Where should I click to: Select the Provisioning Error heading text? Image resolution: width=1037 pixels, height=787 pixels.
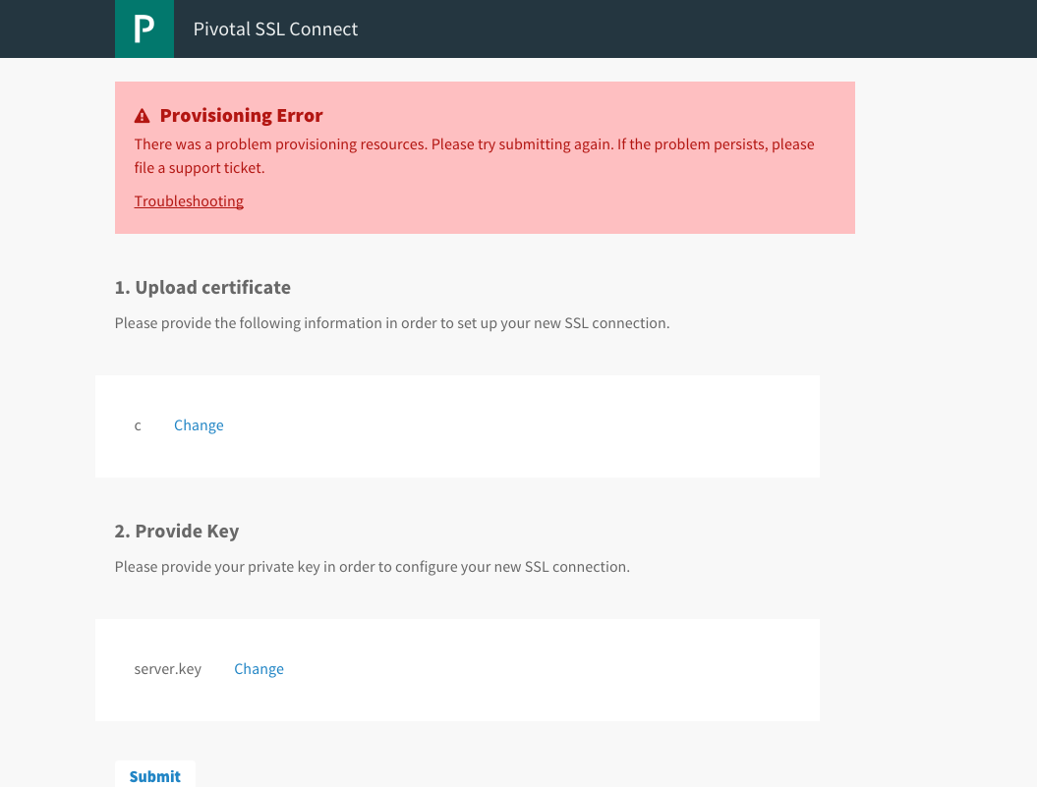[x=241, y=116]
